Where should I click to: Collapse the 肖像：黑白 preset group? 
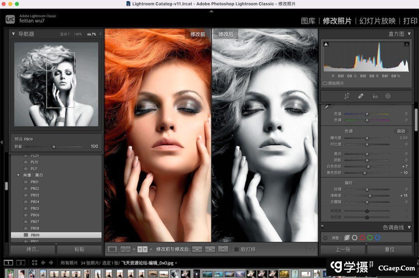18,175
